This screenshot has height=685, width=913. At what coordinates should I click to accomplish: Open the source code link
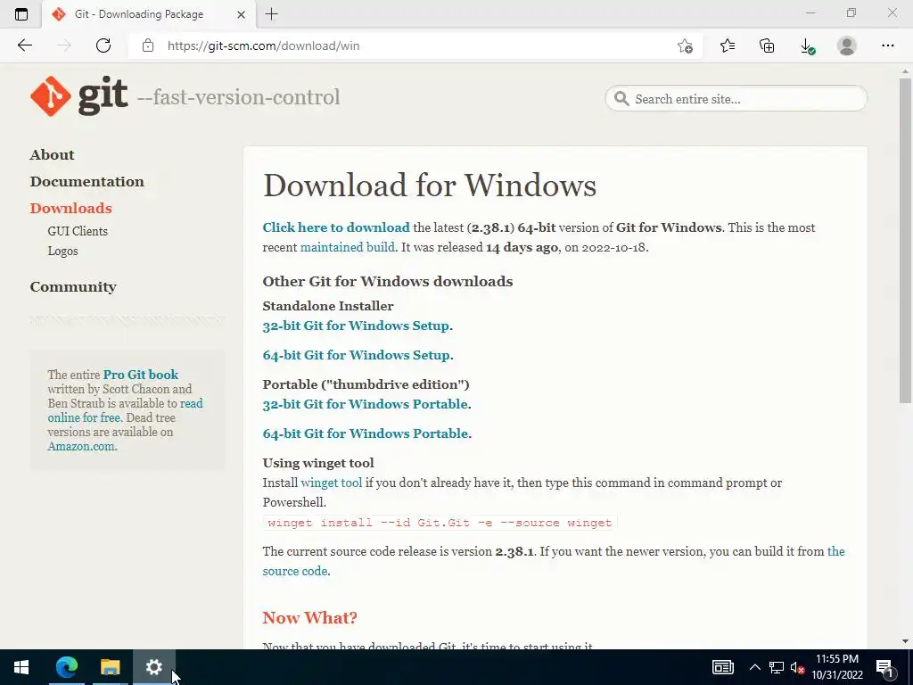[294, 571]
